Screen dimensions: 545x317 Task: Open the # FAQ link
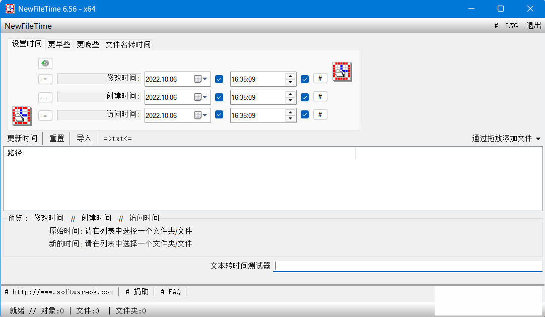(171, 292)
